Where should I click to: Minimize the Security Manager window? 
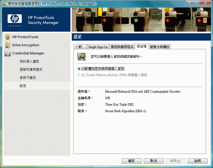pos(189,2)
